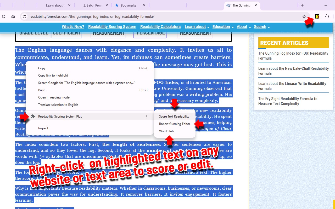Switch to the Learn about tab

click(x=55, y=5)
